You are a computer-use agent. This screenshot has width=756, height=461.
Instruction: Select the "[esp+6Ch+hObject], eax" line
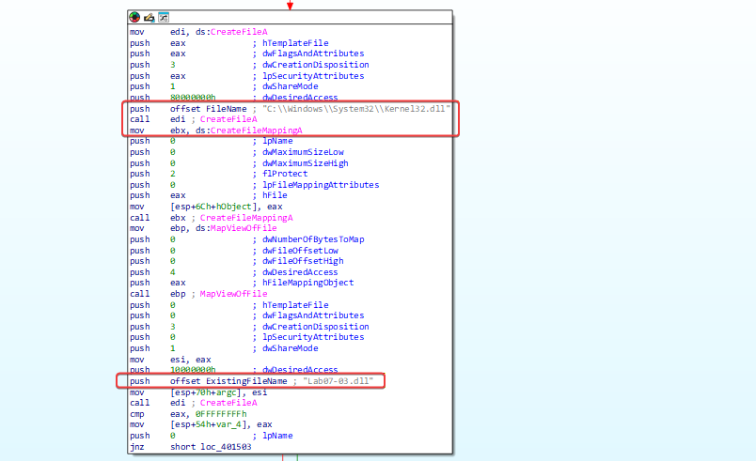(206, 207)
